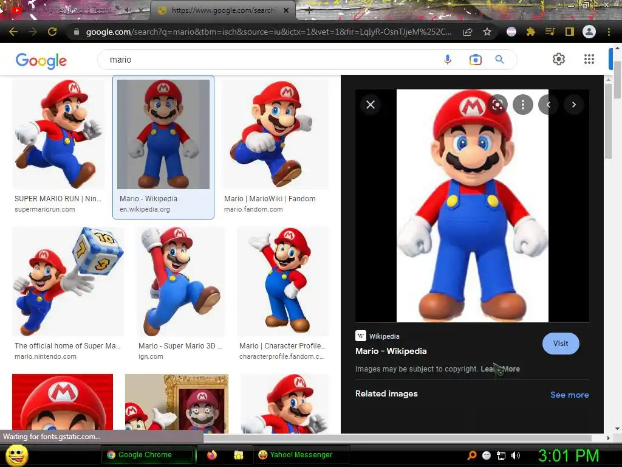622x467 pixels.
Task: Mute the YouTube tab audio icon
Action: (128, 11)
